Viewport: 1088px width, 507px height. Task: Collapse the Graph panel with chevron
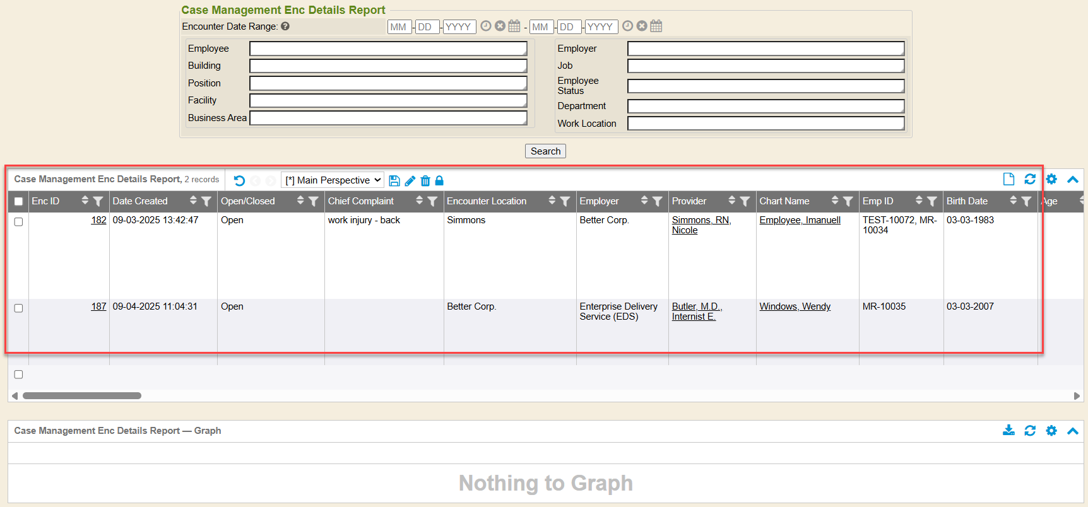1073,431
